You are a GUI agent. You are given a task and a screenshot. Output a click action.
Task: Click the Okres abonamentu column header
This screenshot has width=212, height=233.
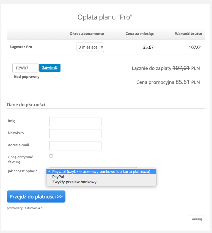click(86, 33)
